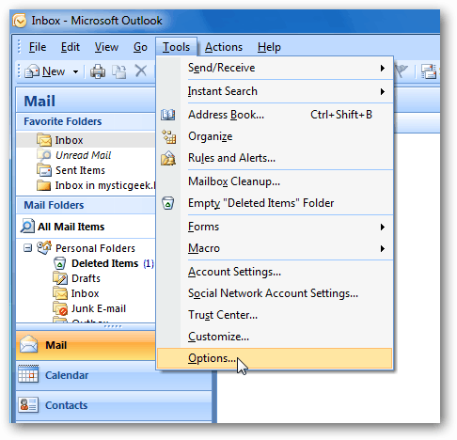Click the Drafts folder icon
Screen dimensions: 457x440
coord(60,278)
